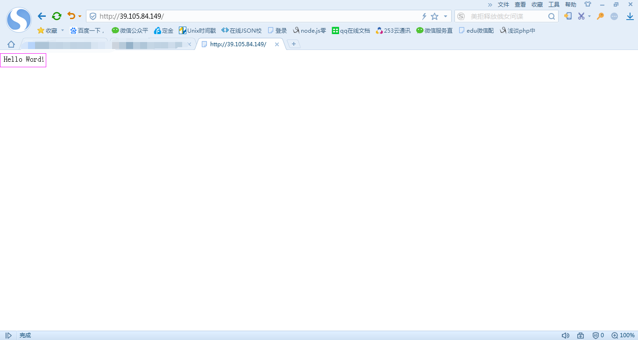Open the password manager key icon
638x340 pixels.
[x=600, y=16]
